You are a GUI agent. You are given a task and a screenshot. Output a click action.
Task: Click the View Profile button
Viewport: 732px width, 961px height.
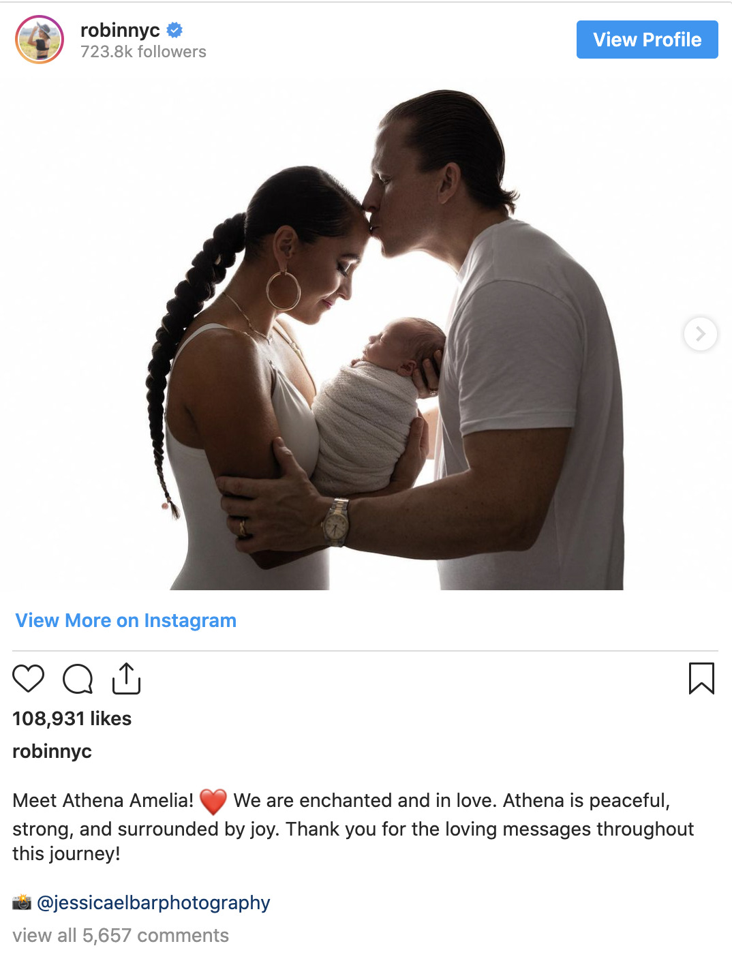tap(647, 40)
